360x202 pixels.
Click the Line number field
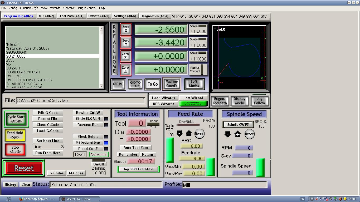tap(53, 147)
